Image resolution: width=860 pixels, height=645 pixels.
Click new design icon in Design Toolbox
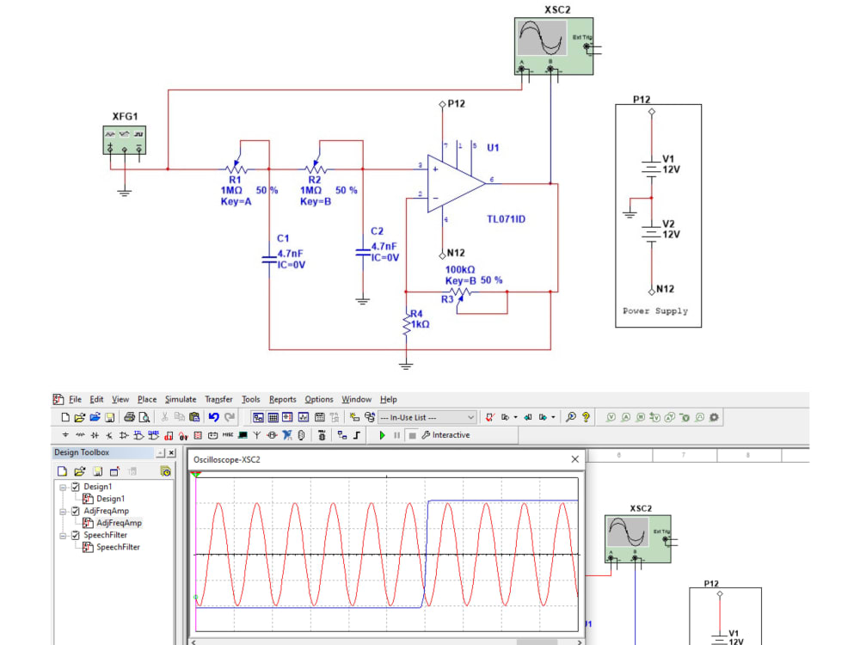62,471
